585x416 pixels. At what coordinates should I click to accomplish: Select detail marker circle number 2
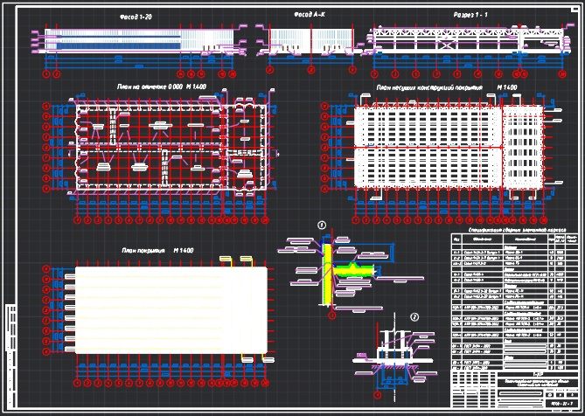(414, 317)
